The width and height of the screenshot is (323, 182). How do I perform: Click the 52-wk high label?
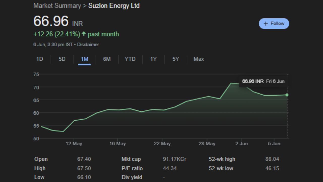coord(222,159)
